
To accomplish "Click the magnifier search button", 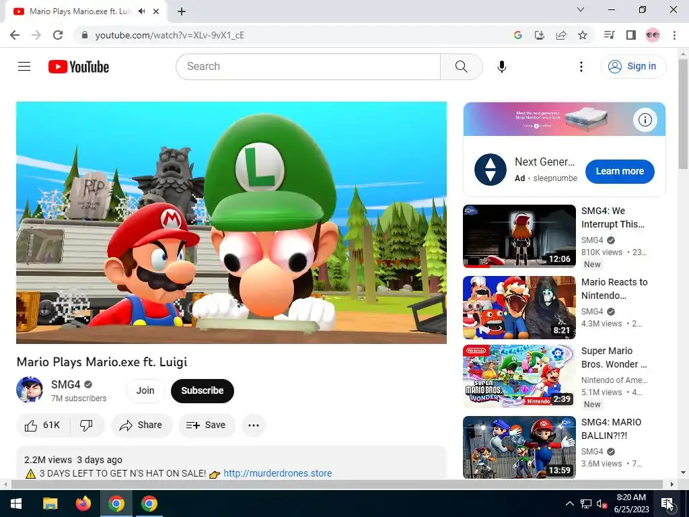I will point(461,67).
